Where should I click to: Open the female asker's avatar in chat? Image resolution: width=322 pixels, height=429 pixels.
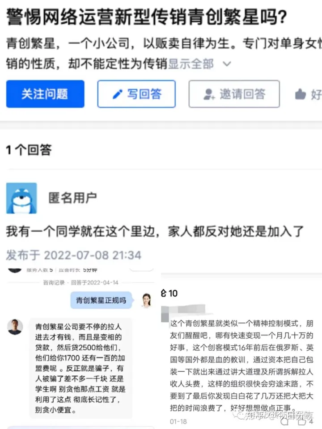(x=147, y=301)
